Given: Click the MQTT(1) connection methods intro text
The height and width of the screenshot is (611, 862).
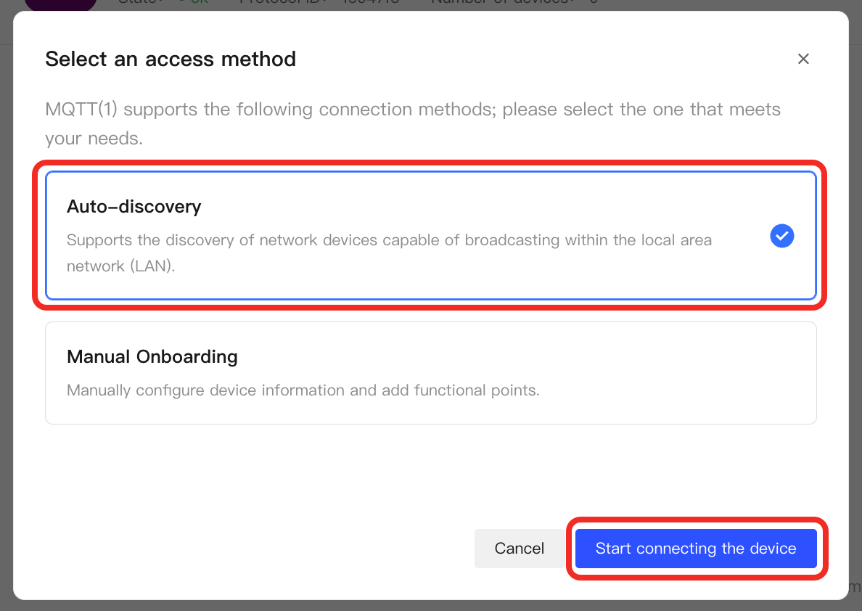Looking at the screenshot, I should (x=412, y=124).
